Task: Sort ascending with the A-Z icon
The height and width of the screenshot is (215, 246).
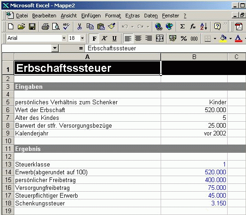Action: pyautogui.click(x=203, y=27)
